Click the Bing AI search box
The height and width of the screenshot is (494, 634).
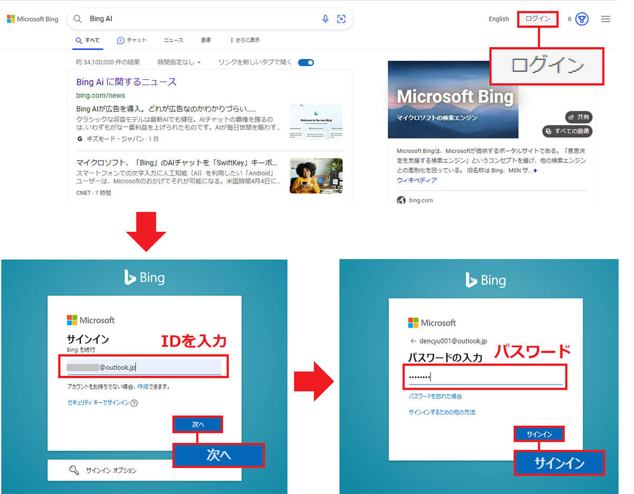click(210, 19)
